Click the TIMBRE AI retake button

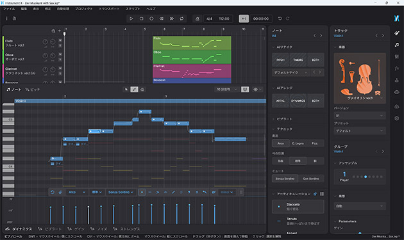pyautogui.click(x=298, y=60)
